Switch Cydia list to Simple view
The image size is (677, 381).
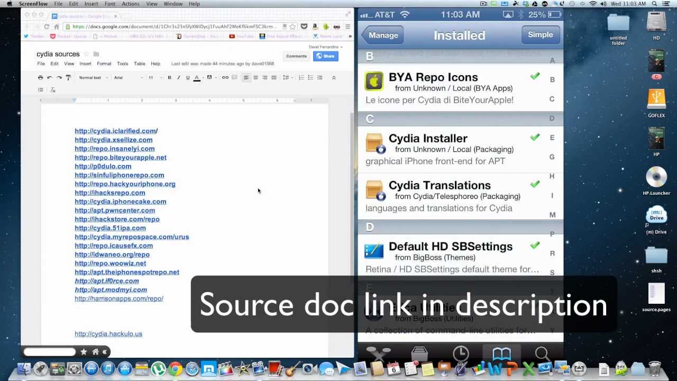pyautogui.click(x=540, y=35)
